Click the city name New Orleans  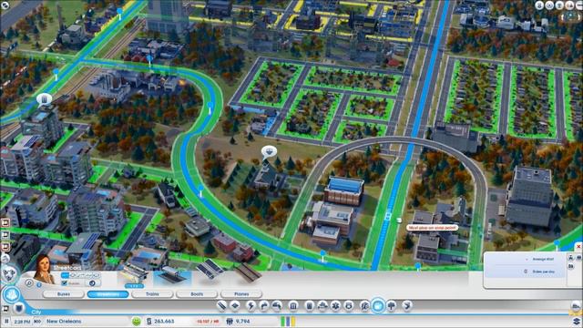[64, 321]
